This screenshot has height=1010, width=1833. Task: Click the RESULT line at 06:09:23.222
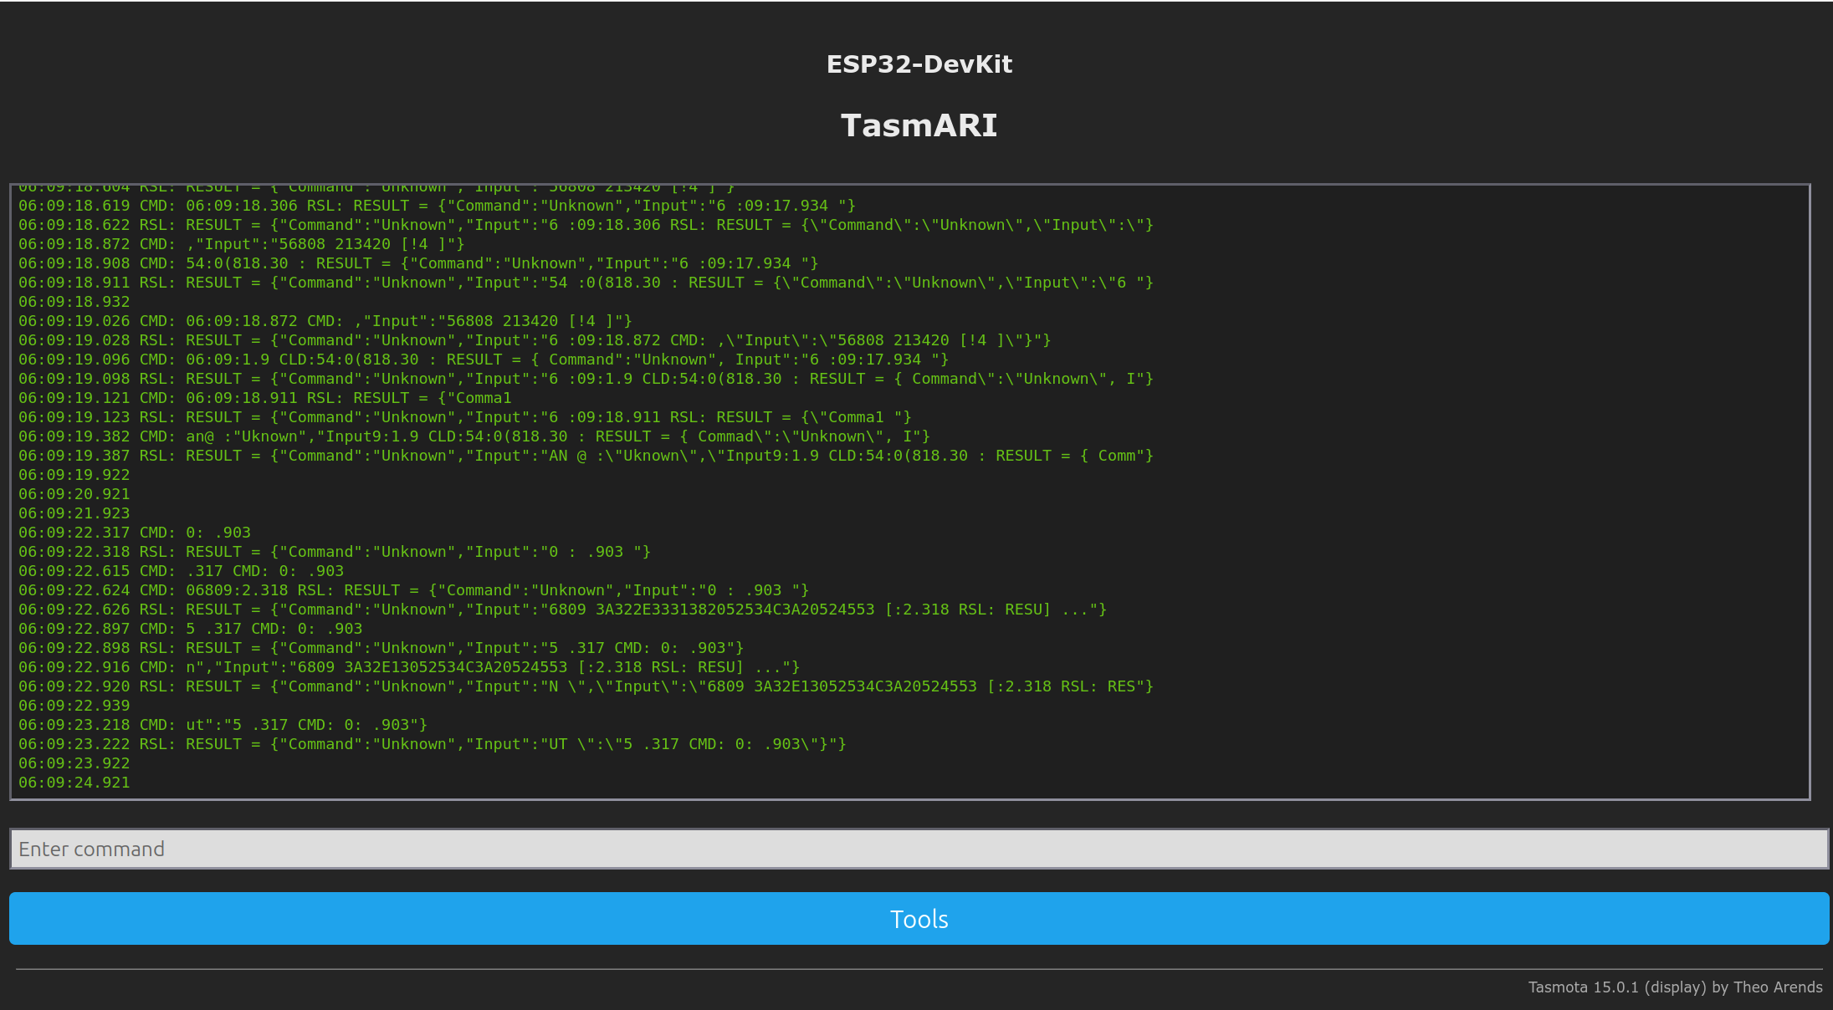point(431,743)
